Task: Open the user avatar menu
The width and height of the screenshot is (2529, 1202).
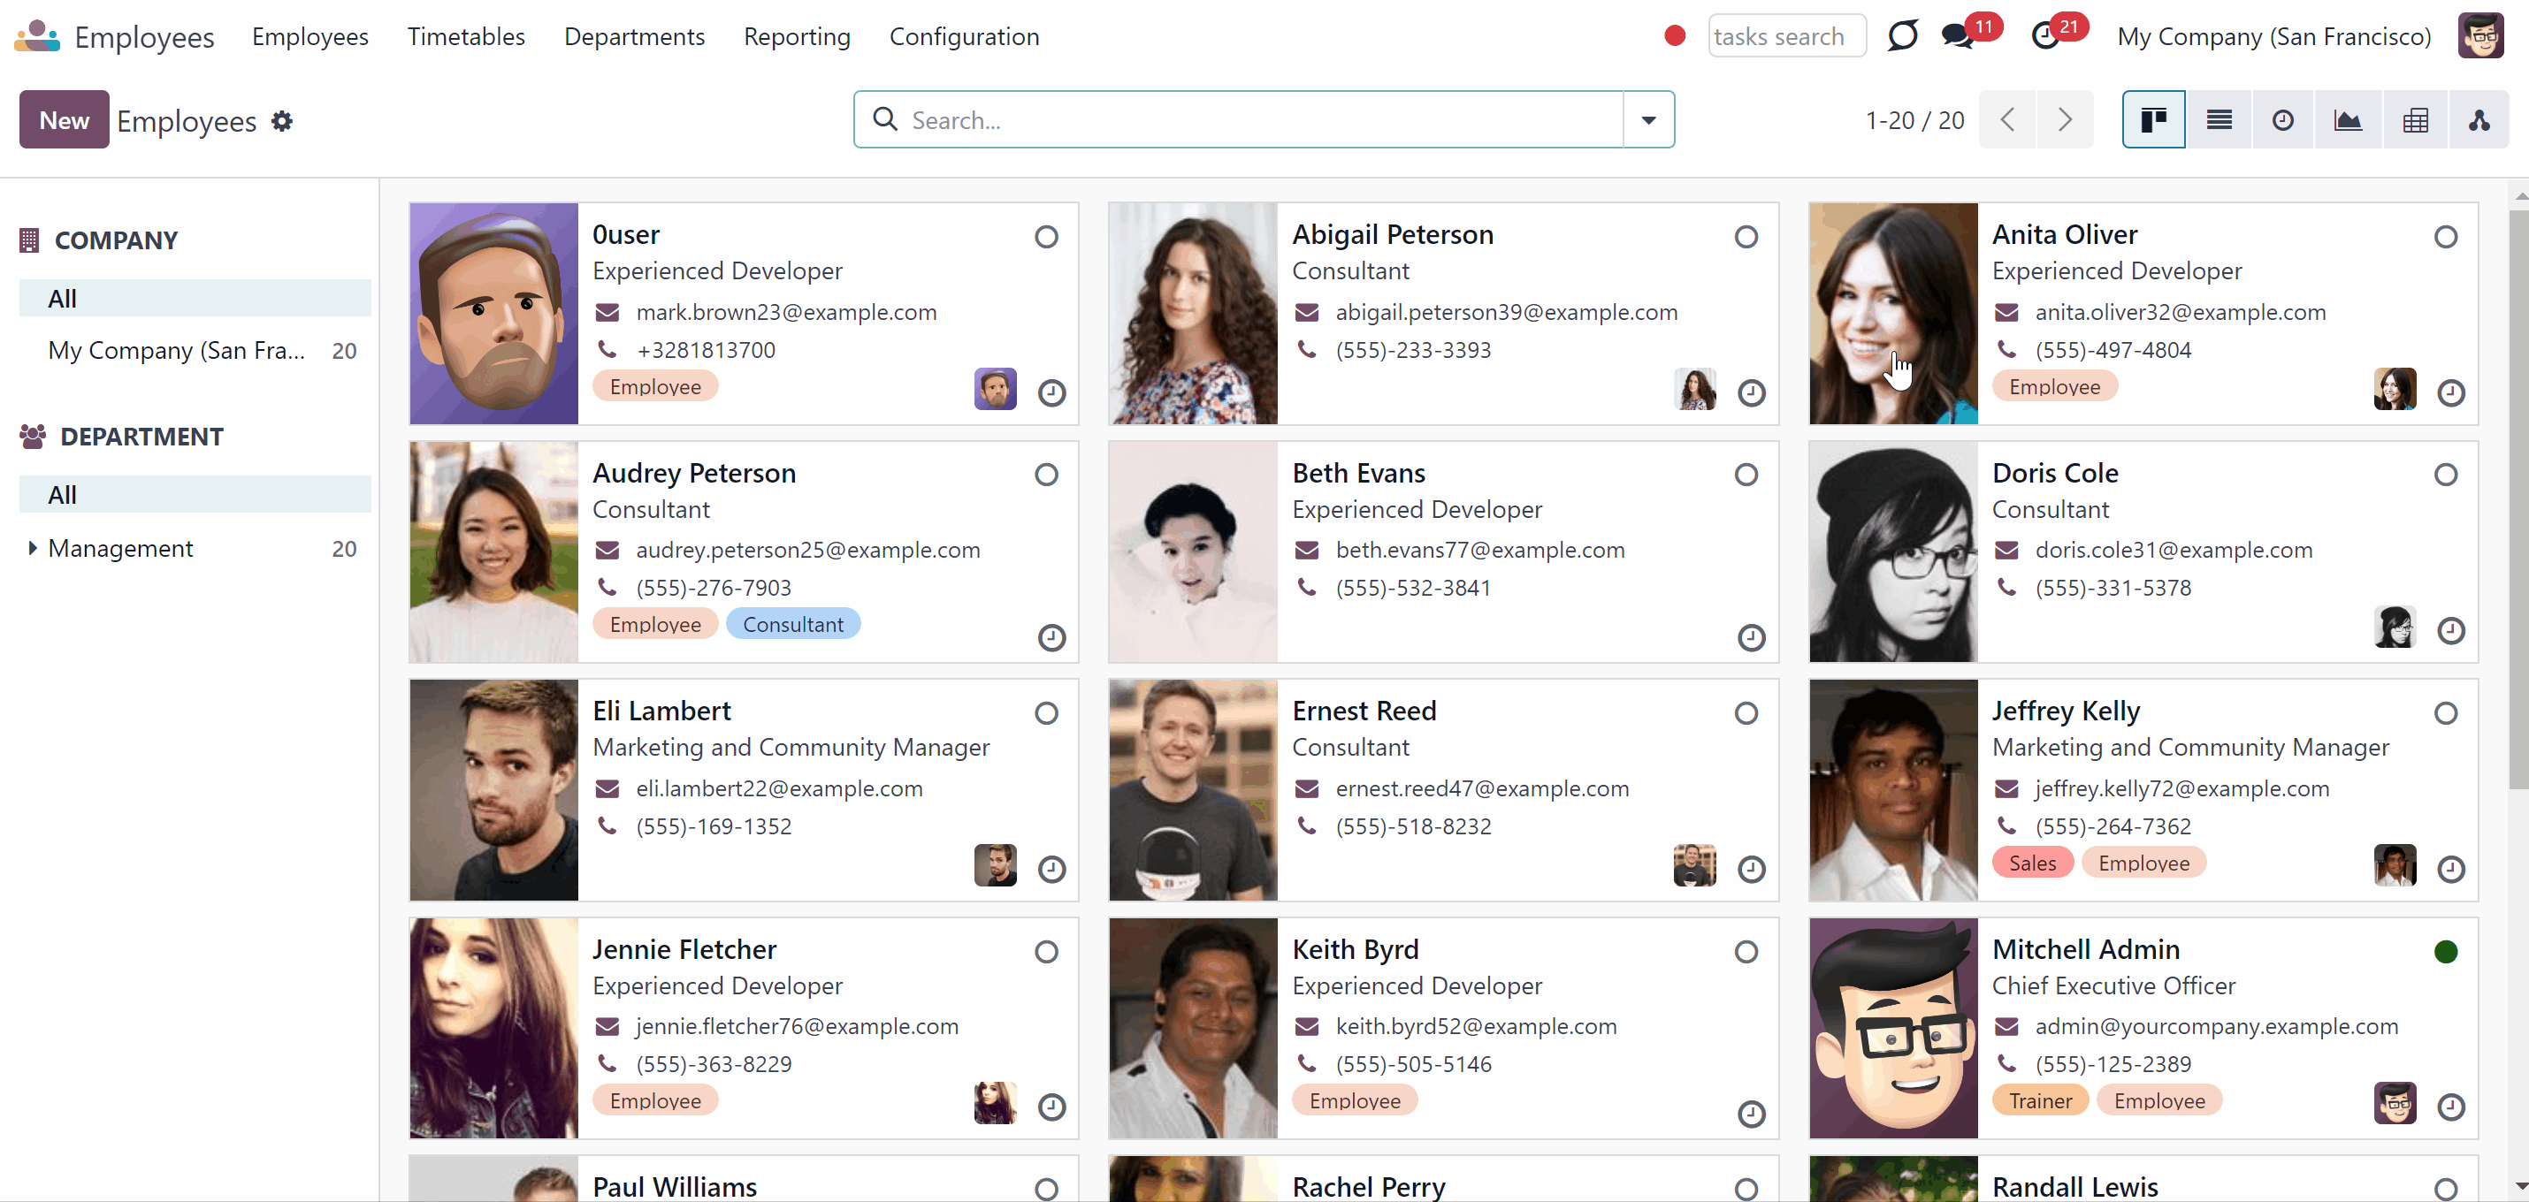Action: pyautogui.click(x=2481, y=36)
